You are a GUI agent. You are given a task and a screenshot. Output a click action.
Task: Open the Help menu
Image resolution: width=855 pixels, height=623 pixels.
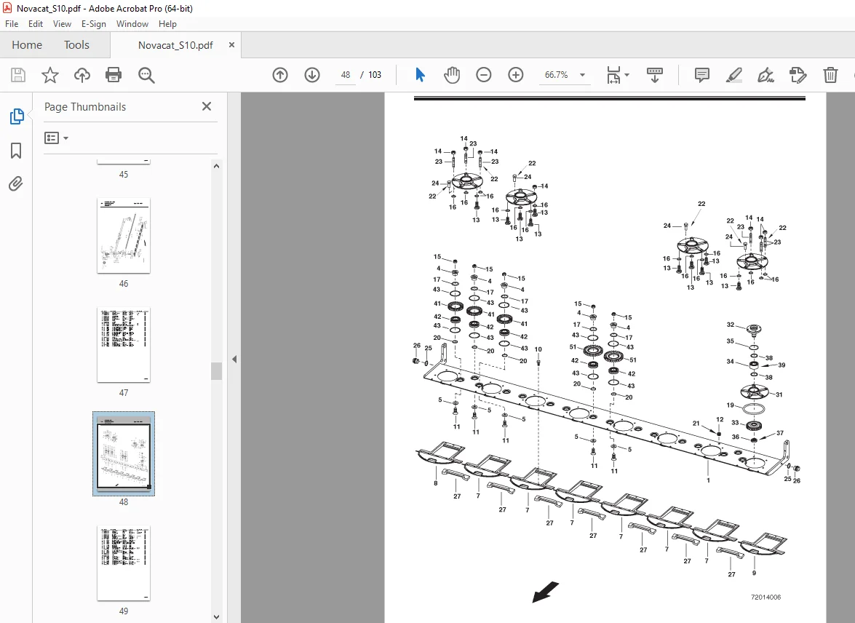(x=167, y=24)
